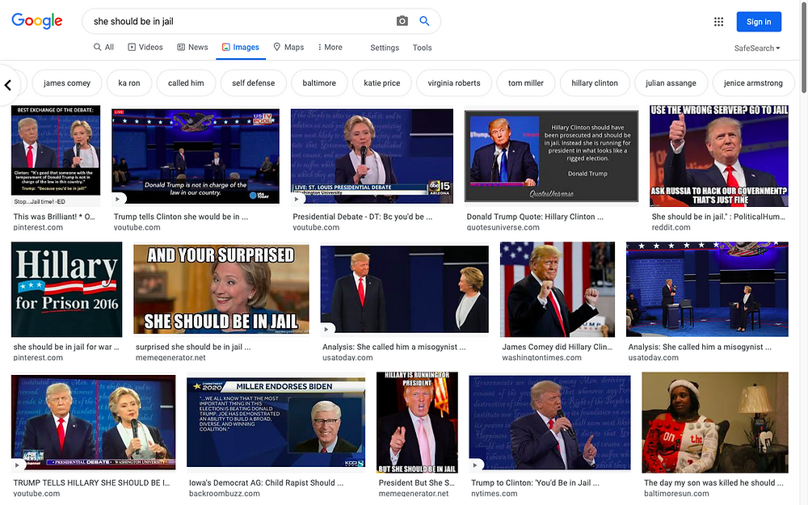Viewport: 808px width, 505px height.
Task: Click the page vertical scrollbar
Action: pyautogui.click(x=804, y=48)
